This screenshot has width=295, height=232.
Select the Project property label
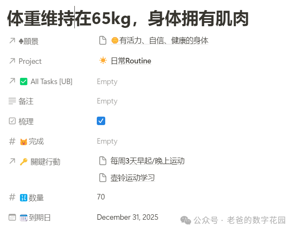coord(30,61)
